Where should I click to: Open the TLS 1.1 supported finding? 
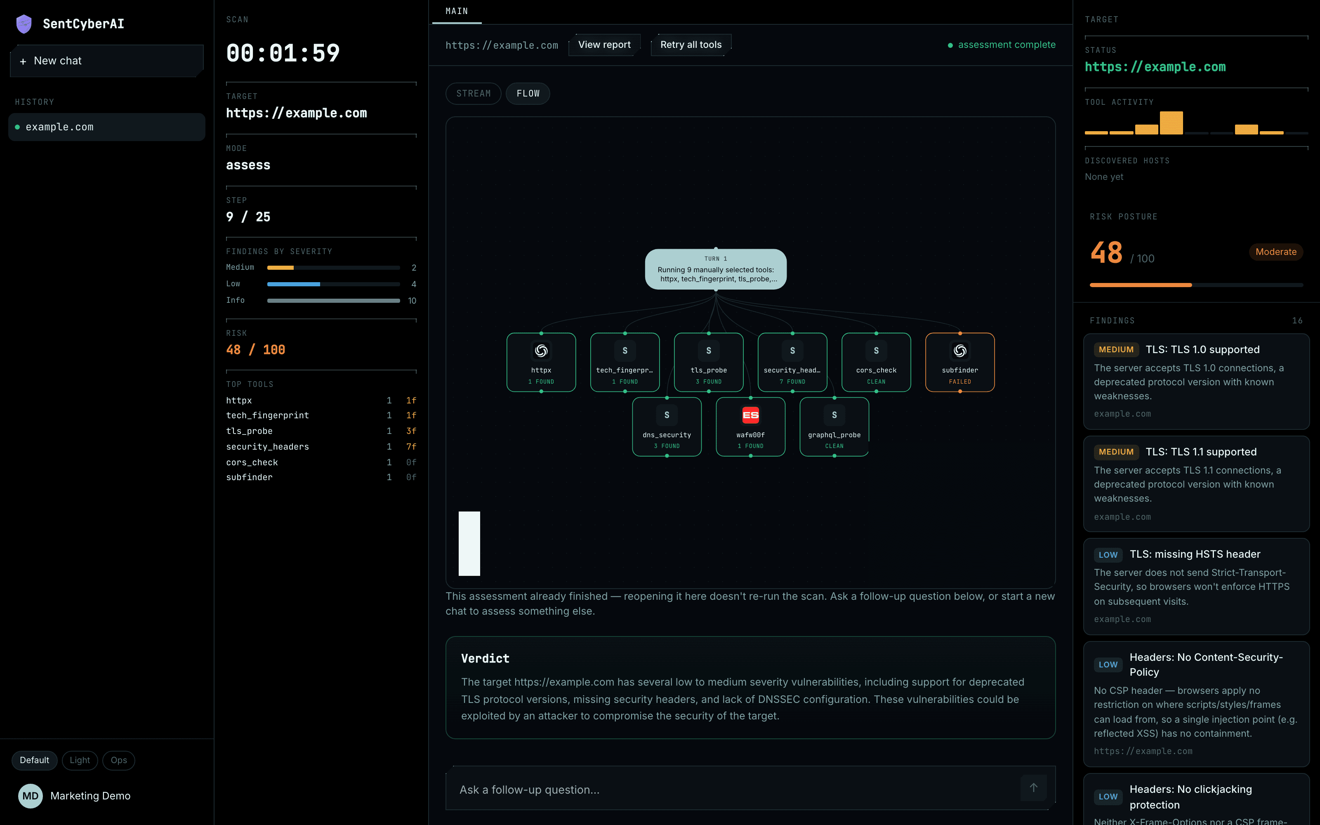point(1196,483)
